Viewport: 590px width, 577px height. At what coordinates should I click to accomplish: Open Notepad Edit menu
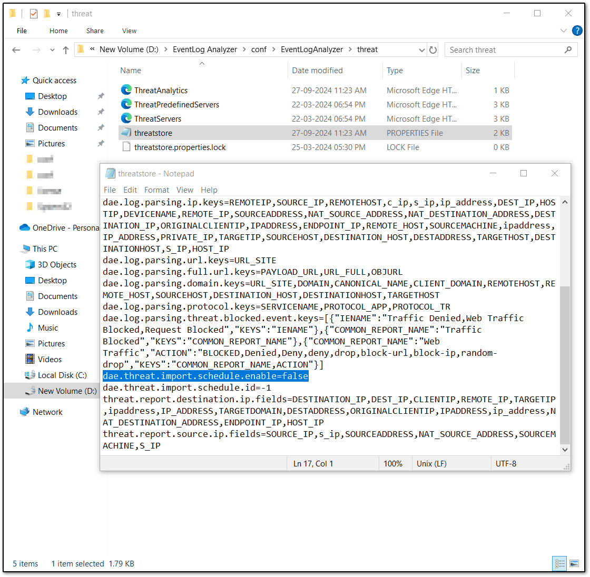tap(130, 190)
